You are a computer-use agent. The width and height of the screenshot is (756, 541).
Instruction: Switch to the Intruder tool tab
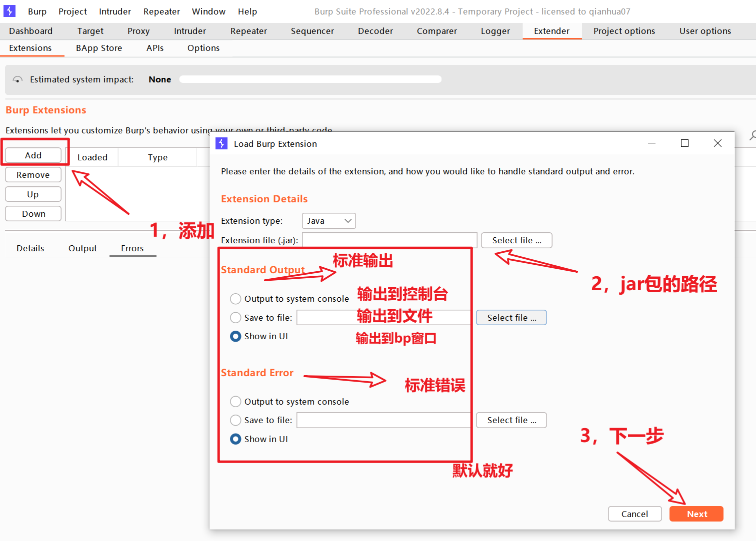click(x=190, y=31)
